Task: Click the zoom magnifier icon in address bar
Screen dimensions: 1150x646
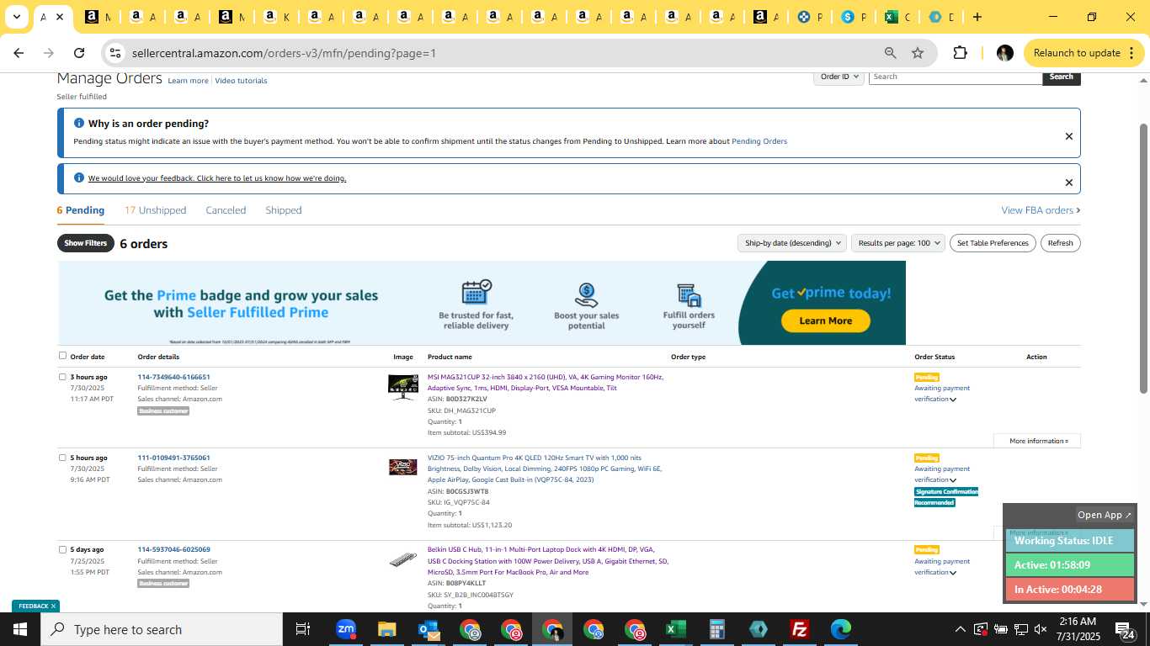Action: click(890, 53)
